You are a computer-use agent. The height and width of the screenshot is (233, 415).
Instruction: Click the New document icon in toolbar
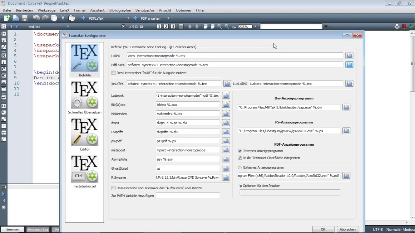6,18
